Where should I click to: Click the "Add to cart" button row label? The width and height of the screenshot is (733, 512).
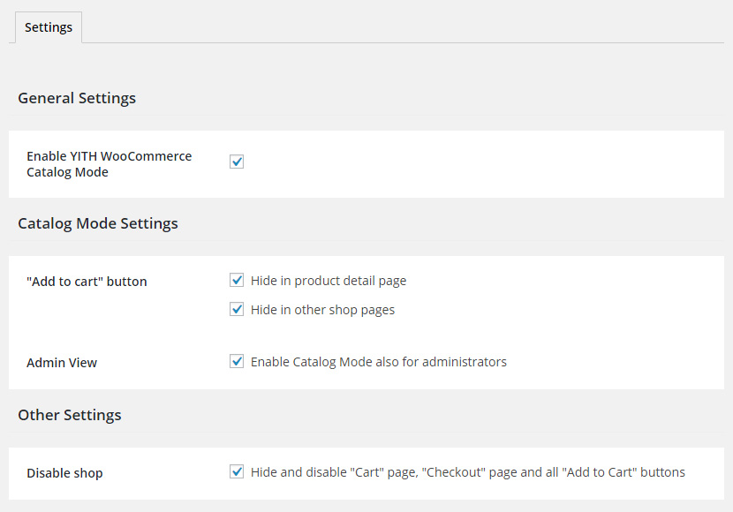(x=87, y=282)
